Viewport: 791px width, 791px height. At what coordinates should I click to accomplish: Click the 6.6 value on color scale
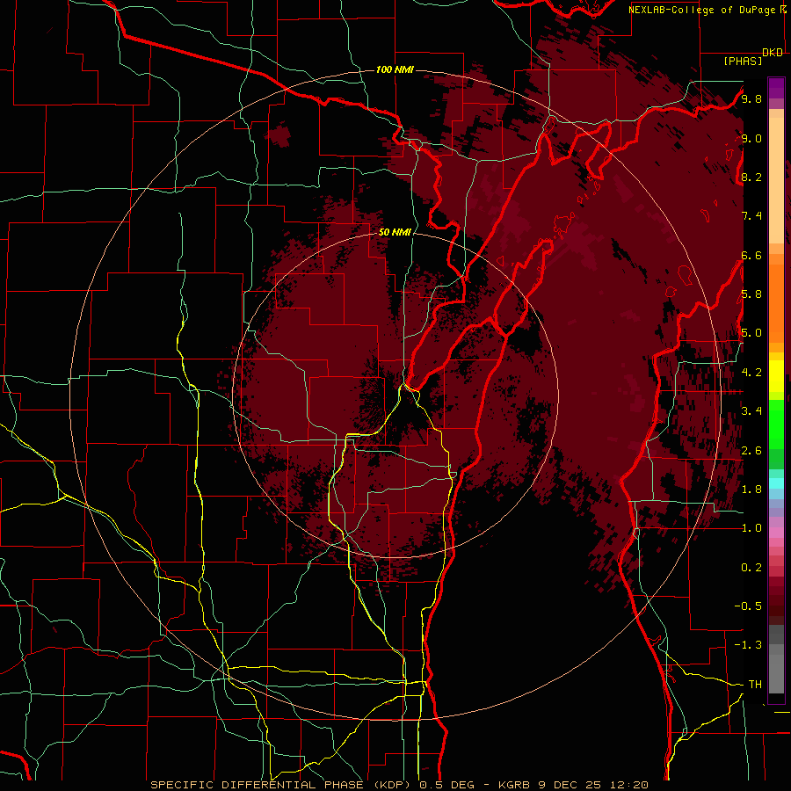point(751,255)
